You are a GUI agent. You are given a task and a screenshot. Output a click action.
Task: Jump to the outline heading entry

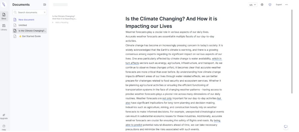(64, 17)
